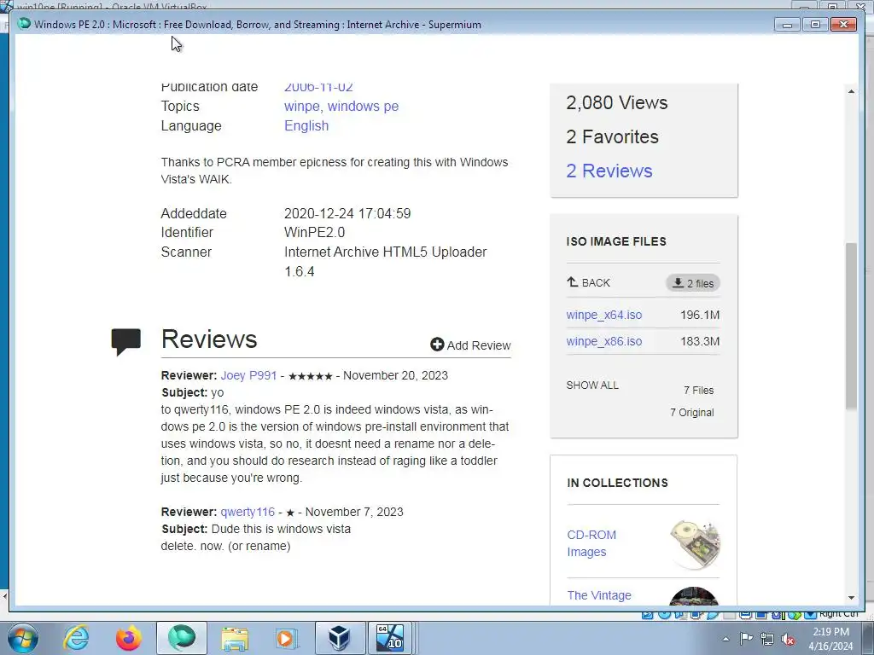Show hidden tray icons arrow

click(725, 639)
